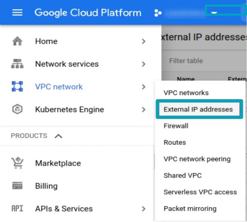This screenshot has height=222, width=247.
Task: Click the APIs & Services API icon
Action: click(x=17, y=208)
